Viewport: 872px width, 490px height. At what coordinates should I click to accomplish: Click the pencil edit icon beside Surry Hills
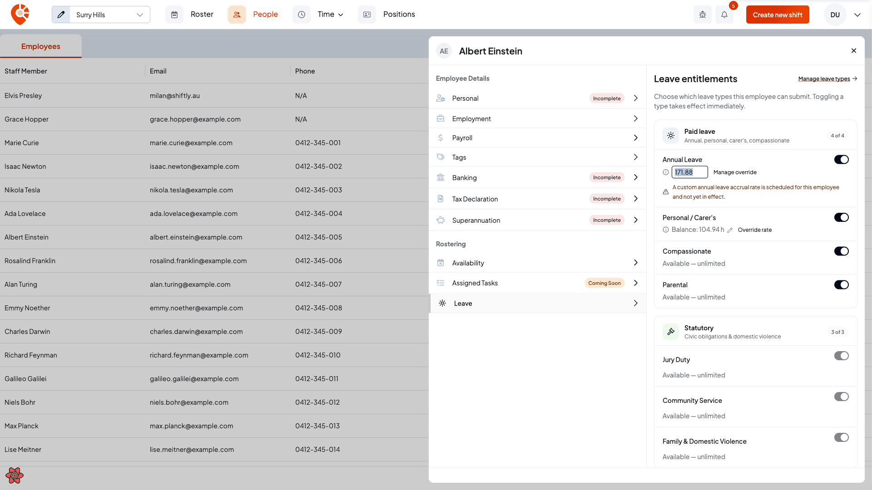click(61, 15)
